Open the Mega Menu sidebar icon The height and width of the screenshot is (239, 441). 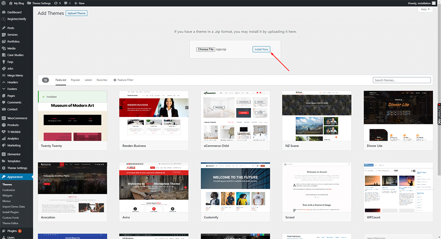(x=4, y=75)
